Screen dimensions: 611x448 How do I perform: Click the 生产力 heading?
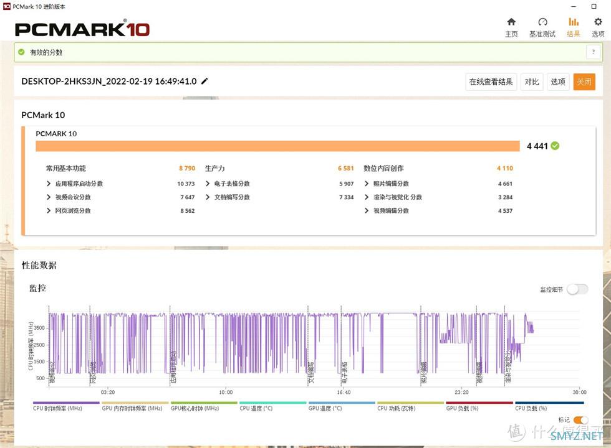[214, 169]
